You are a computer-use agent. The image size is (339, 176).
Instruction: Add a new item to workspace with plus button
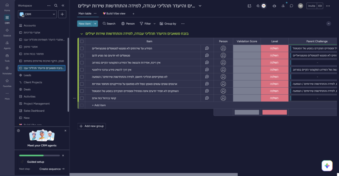click(x=62, y=14)
